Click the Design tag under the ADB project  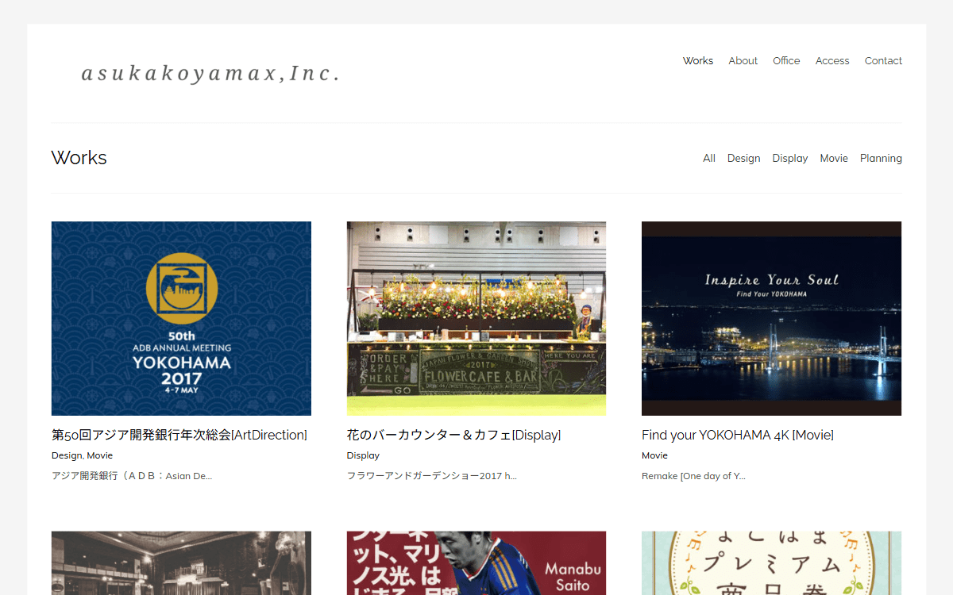(x=67, y=455)
